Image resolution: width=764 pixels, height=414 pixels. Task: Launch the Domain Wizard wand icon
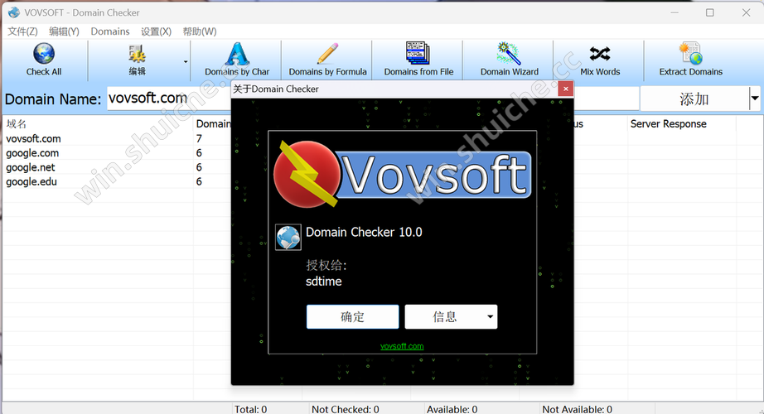509,55
